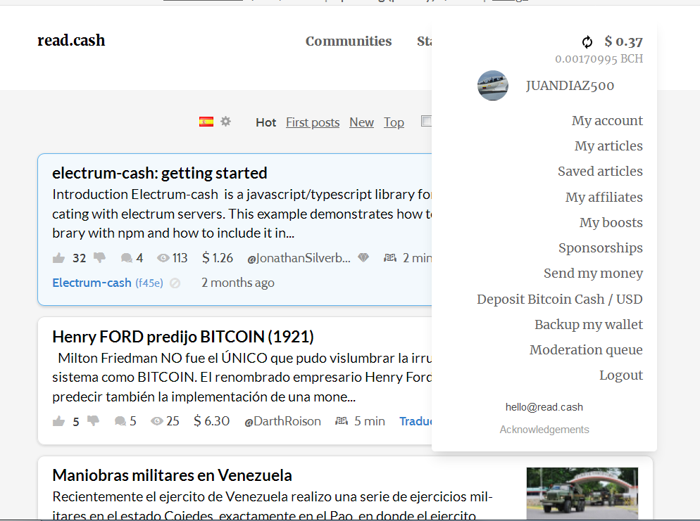Choose Sponsorships in the user menu

click(601, 247)
